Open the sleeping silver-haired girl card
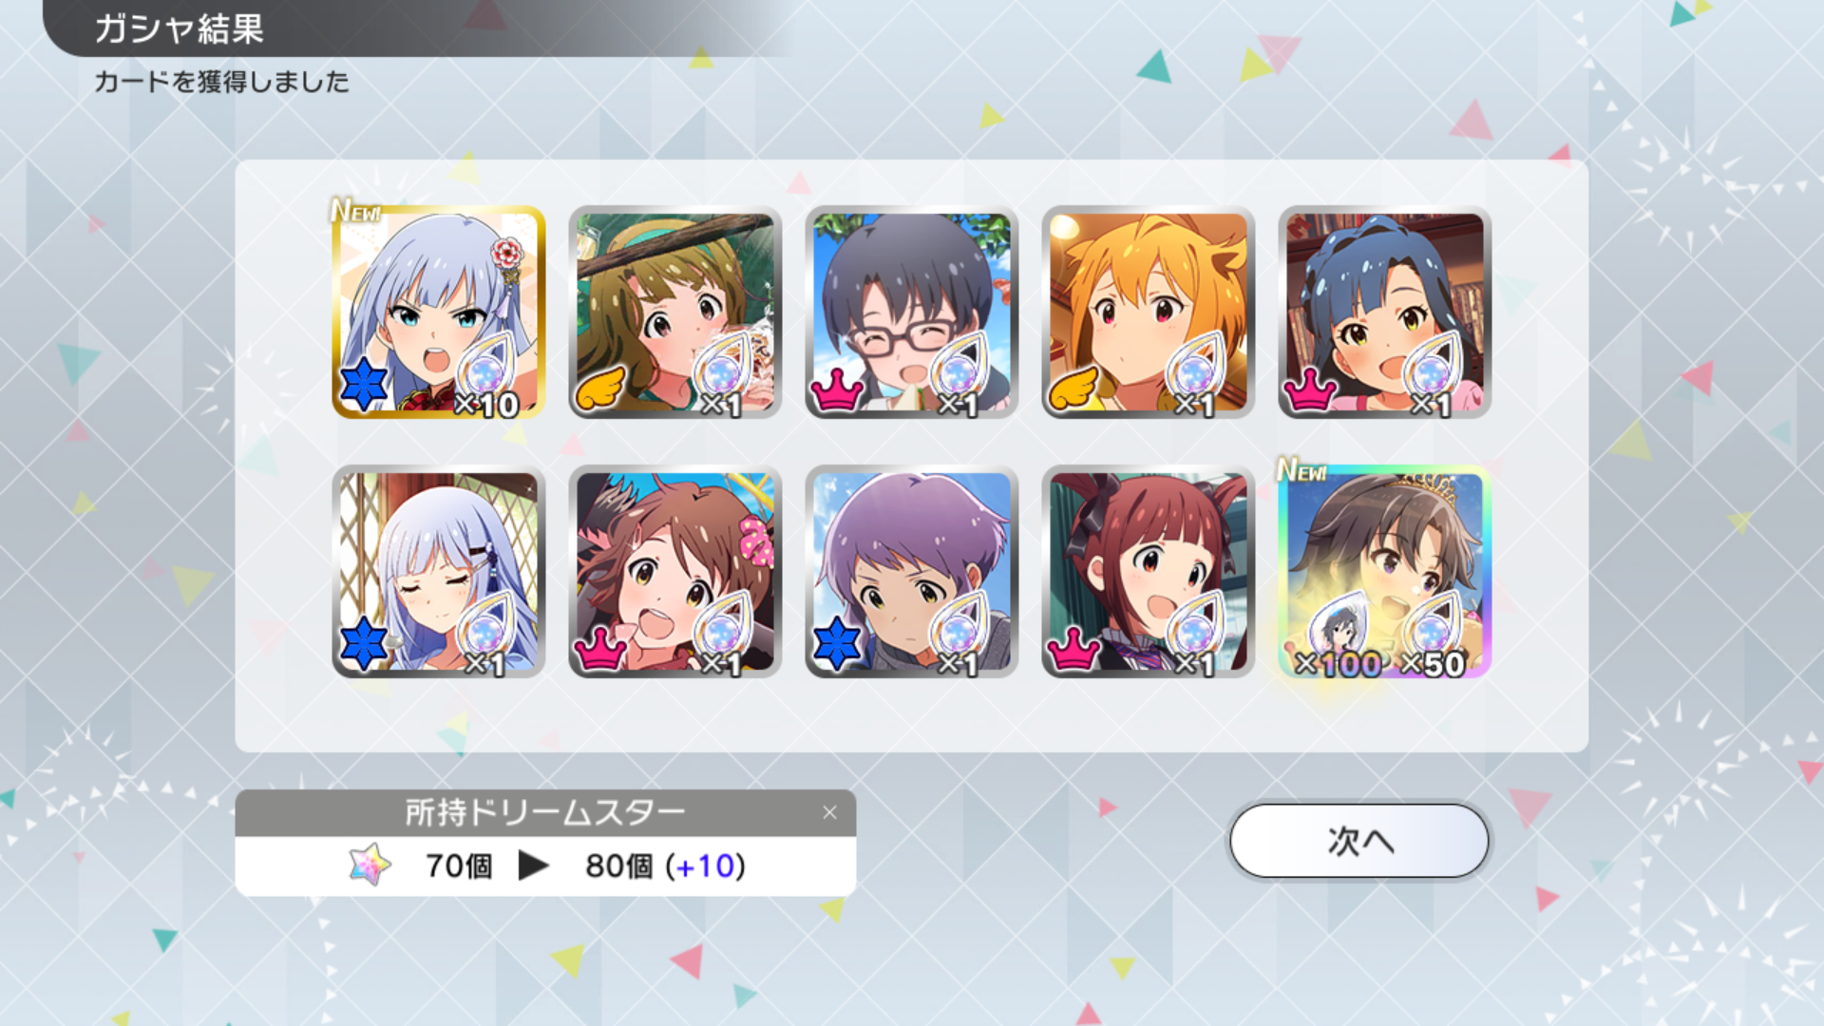Image resolution: width=1824 pixels, height=1026 pixels. 438,571
